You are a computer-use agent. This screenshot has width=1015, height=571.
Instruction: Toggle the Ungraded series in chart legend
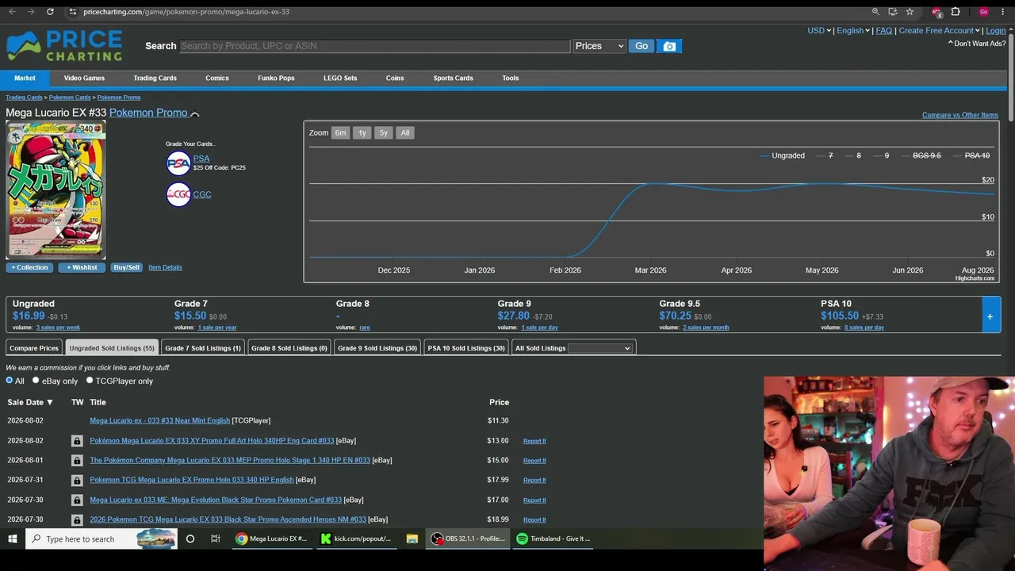tap(782, 155)
